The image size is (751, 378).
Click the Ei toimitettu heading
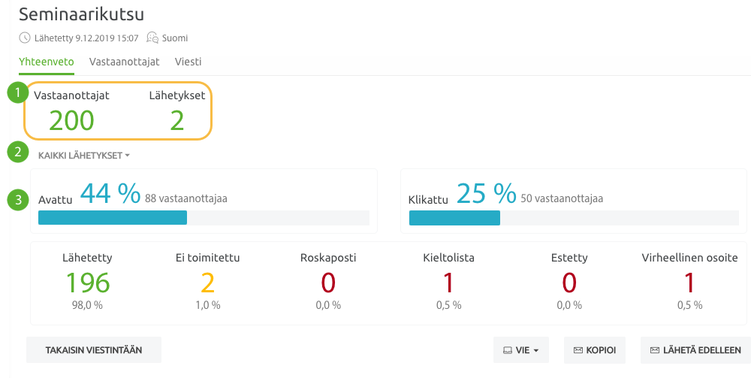(x=207, y=258)
